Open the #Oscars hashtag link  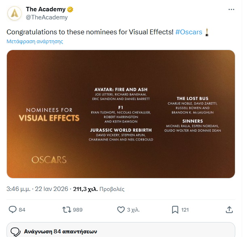189,32
